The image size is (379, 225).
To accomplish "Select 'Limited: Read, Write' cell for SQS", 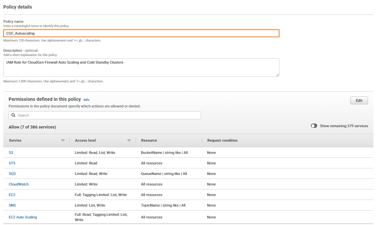I will click(x=91, y=174).
